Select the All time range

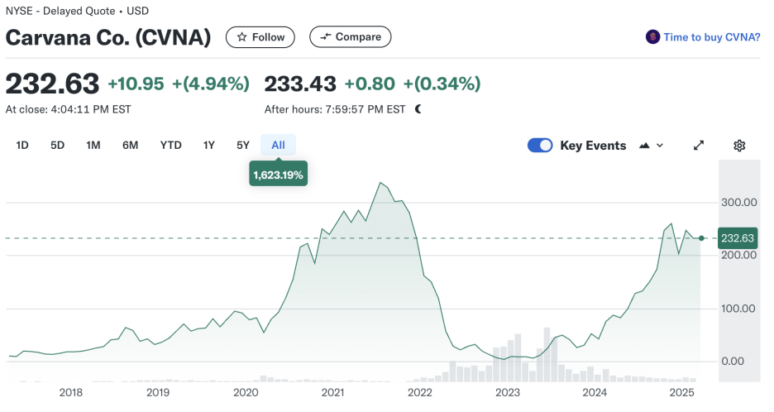point(278,146)
